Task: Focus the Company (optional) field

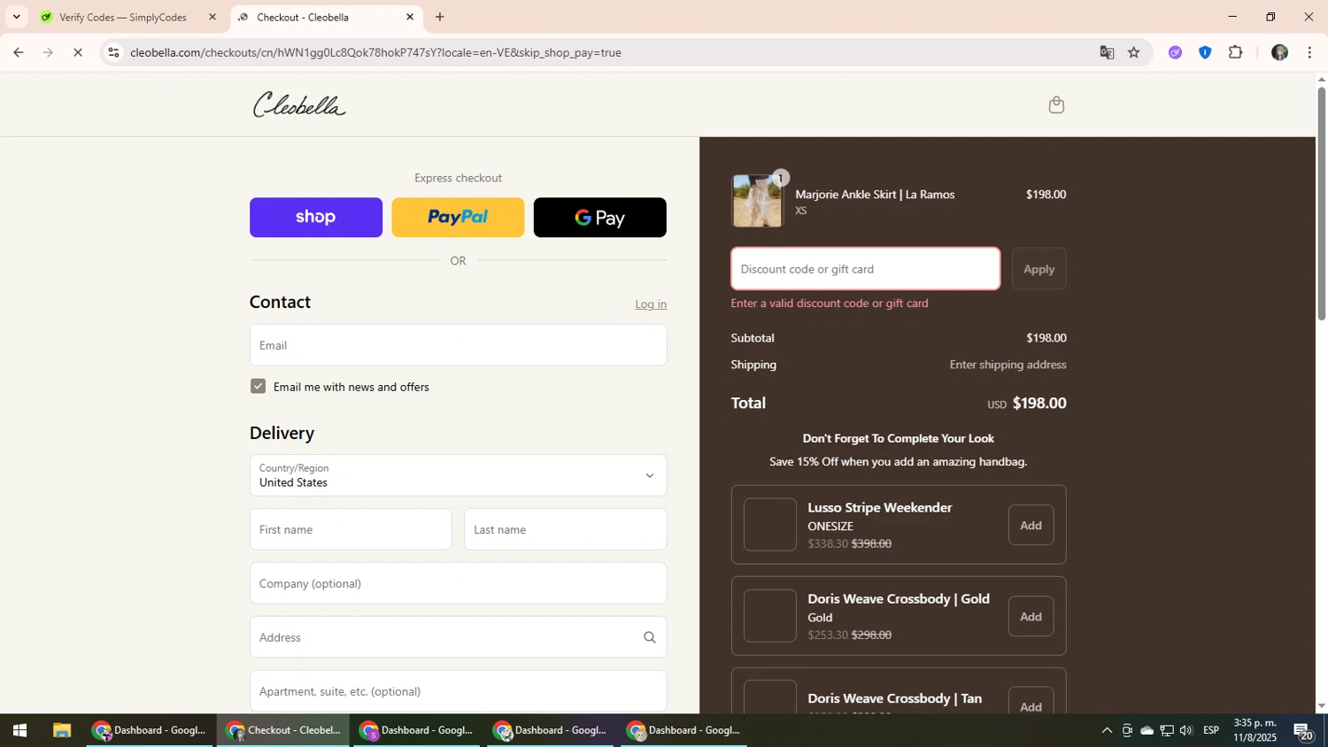Action: coord(458,583)
